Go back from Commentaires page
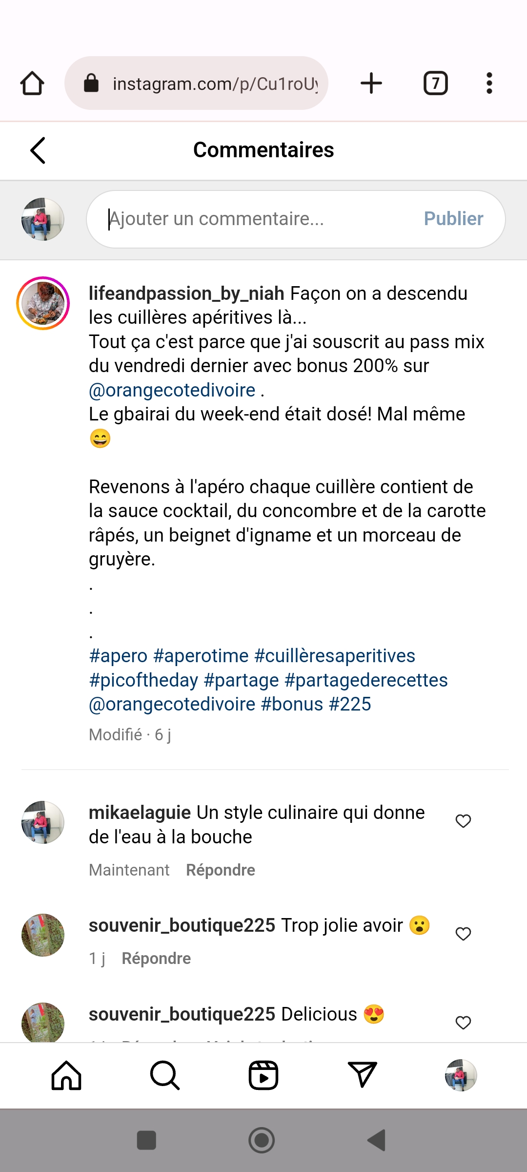The width and height of the screenshot is (527, 1172). [x=38, y=150]
